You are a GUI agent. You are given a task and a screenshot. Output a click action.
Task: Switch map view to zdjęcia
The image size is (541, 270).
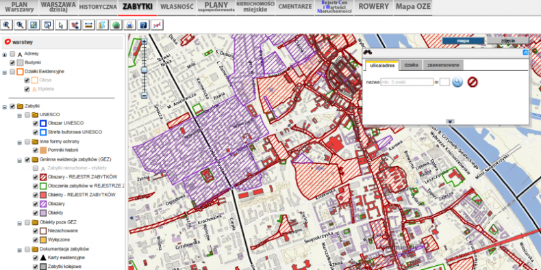click(507, 40)
